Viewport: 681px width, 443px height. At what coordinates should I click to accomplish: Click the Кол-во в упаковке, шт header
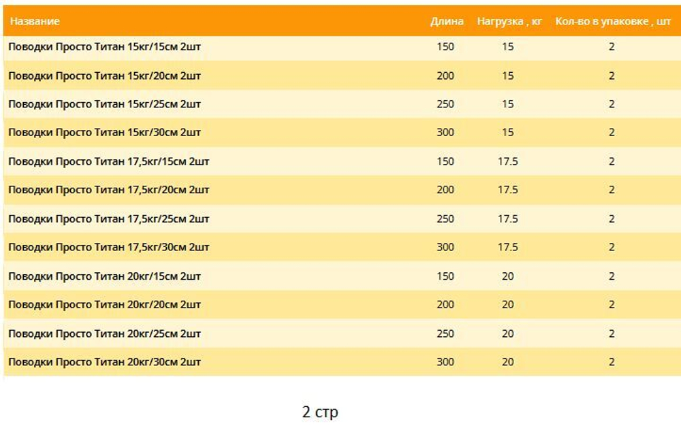click(613, 21)
